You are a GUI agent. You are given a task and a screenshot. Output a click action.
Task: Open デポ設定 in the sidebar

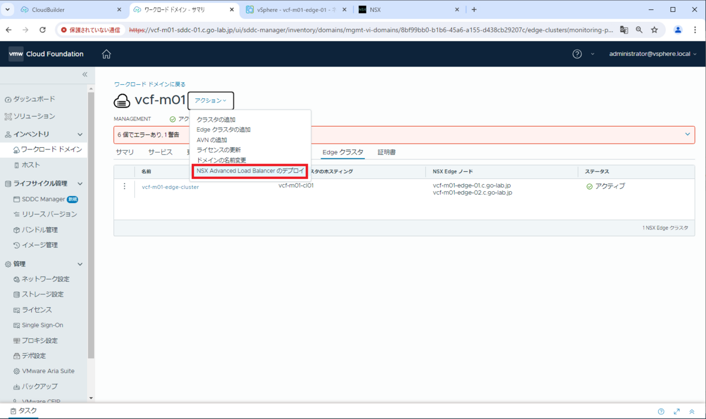pyautogui.click(x=29, y=355)
